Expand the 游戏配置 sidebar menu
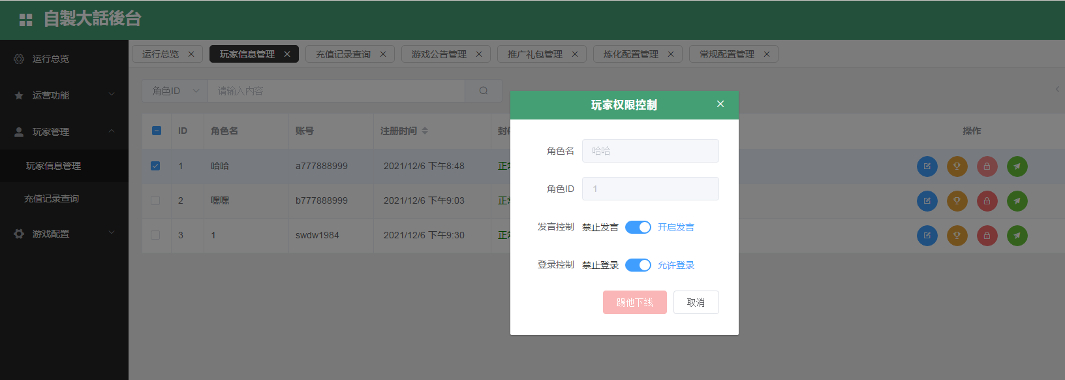1065x380 pixels. tap(64, 234)
